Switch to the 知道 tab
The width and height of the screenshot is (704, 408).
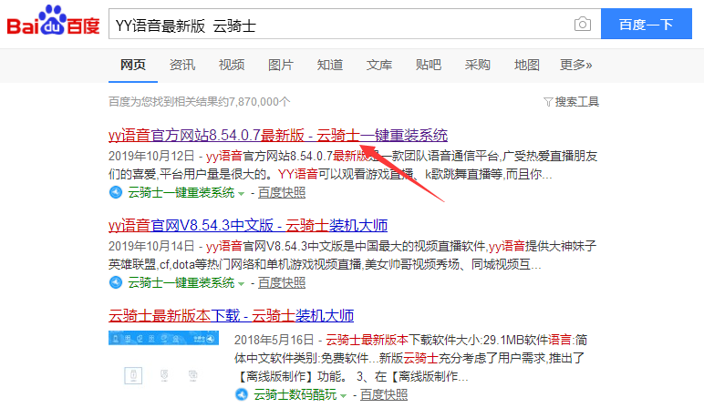click(x=330, y=65)
